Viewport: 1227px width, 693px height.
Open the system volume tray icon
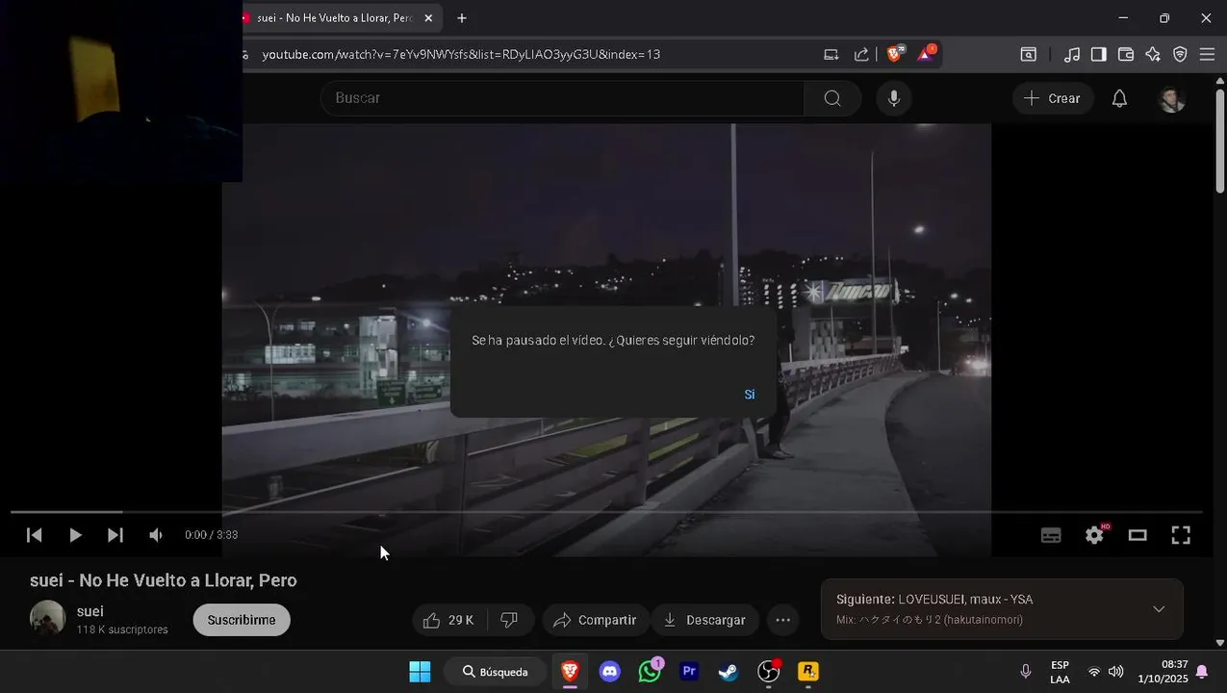pos(1115,672)
